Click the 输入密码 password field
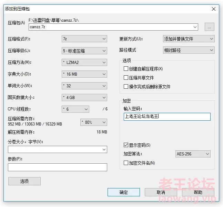 point(167,117)
